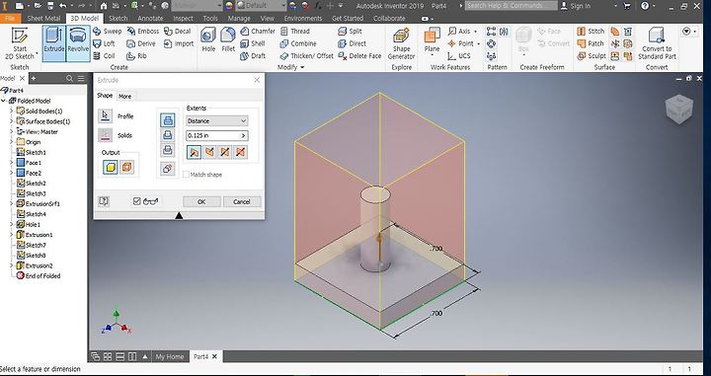This screenshot has height=376, width=711.
Task: Open the distance value flyout arrow
Action: [244, 135]
